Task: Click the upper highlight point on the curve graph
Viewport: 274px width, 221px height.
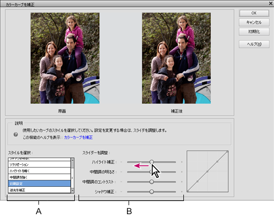Action: 218,162
